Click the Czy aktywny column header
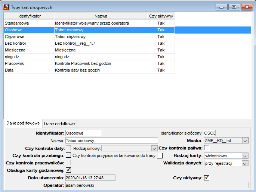The image size is (256, 192). tap(161, 16)
